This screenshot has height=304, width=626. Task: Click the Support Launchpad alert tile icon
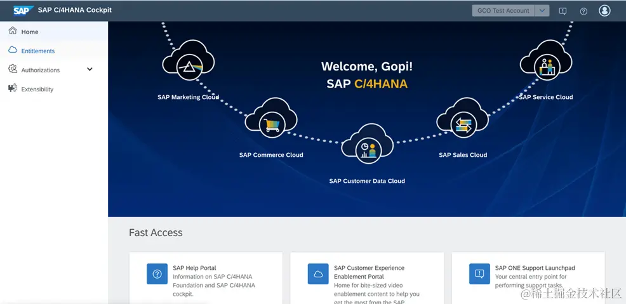[479, 274]
